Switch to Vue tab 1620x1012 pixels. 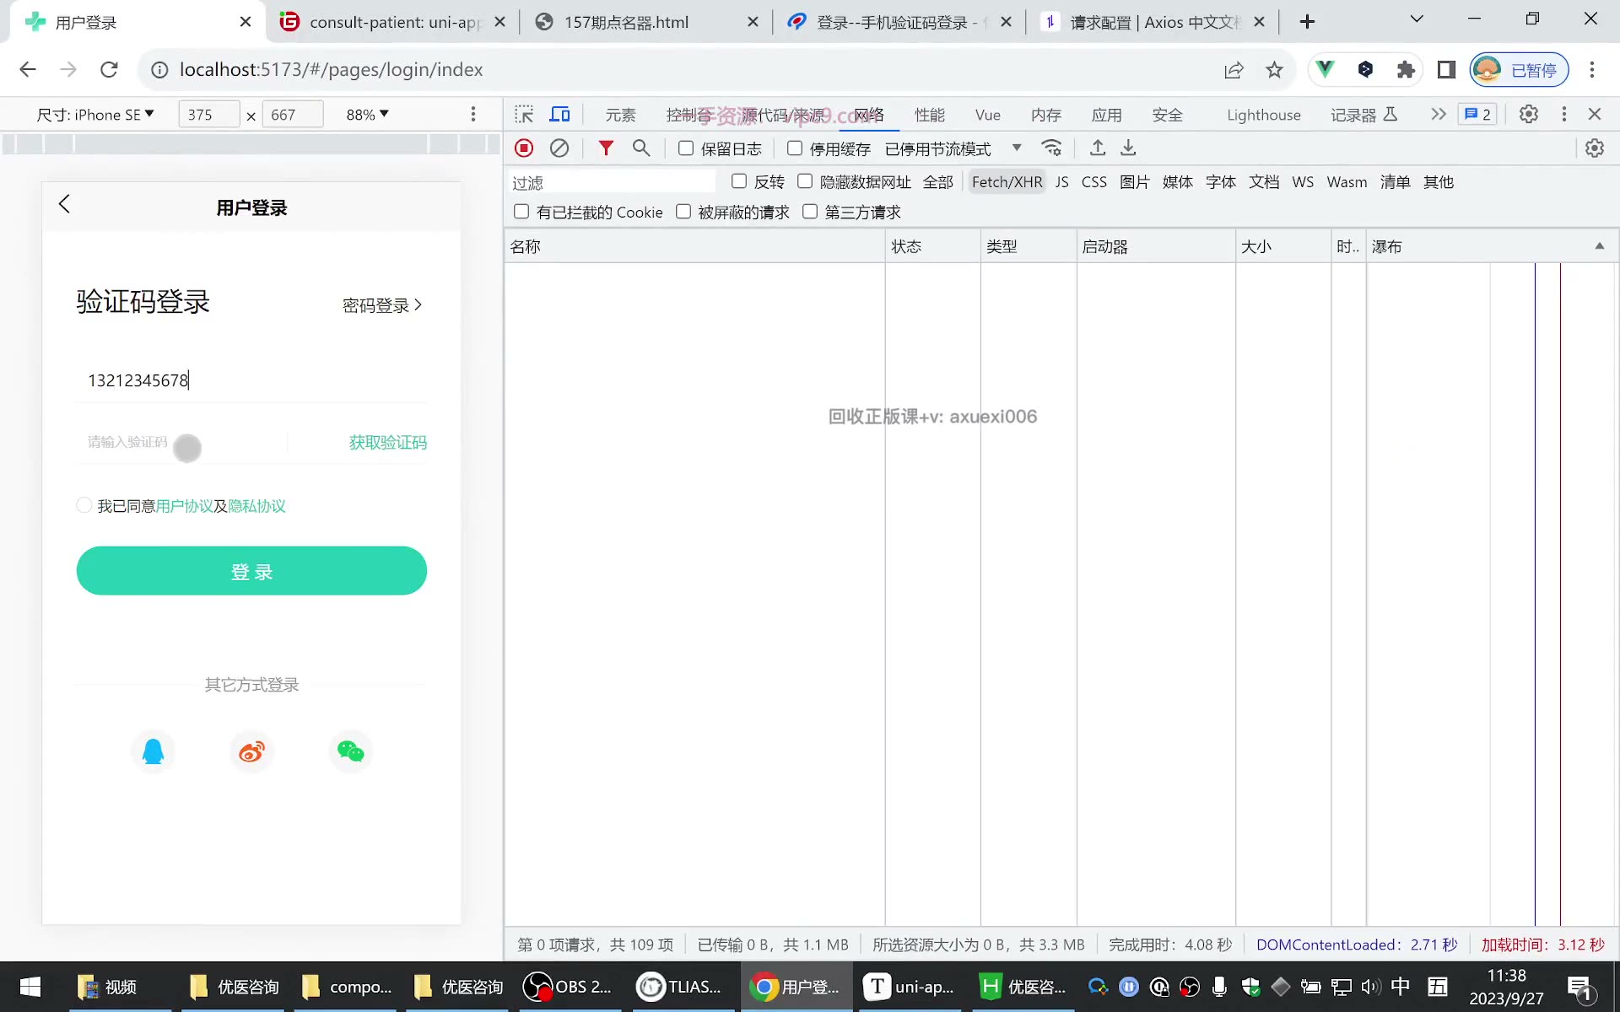[987, 116]
